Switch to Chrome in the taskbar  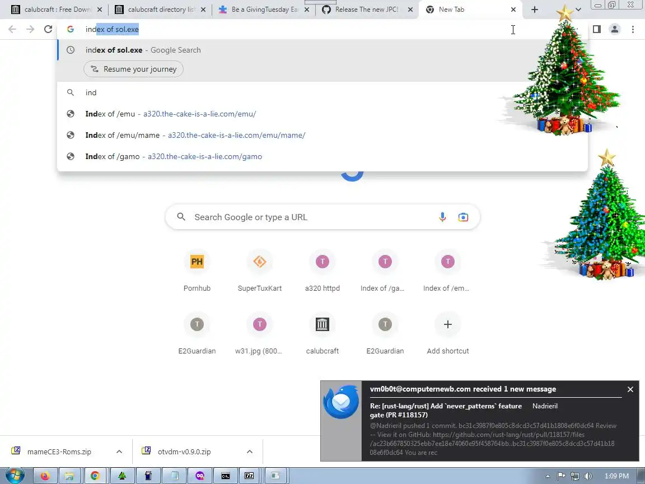(95, 476)
